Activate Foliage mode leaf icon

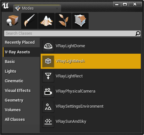tap(63, 21)
